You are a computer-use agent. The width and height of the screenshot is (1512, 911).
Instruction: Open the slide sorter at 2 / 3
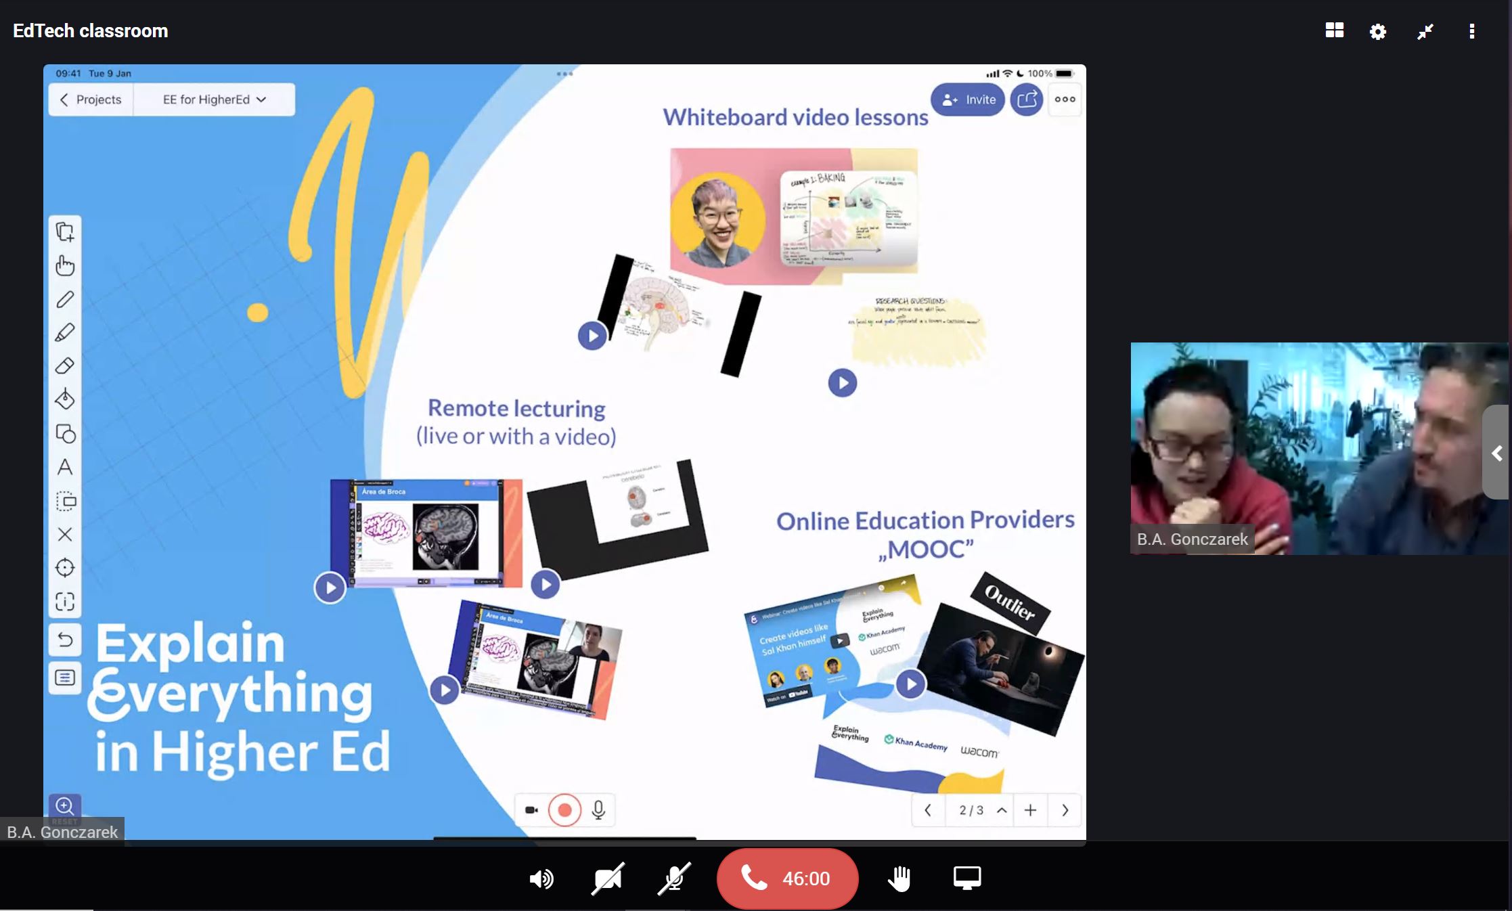point(983,810)
